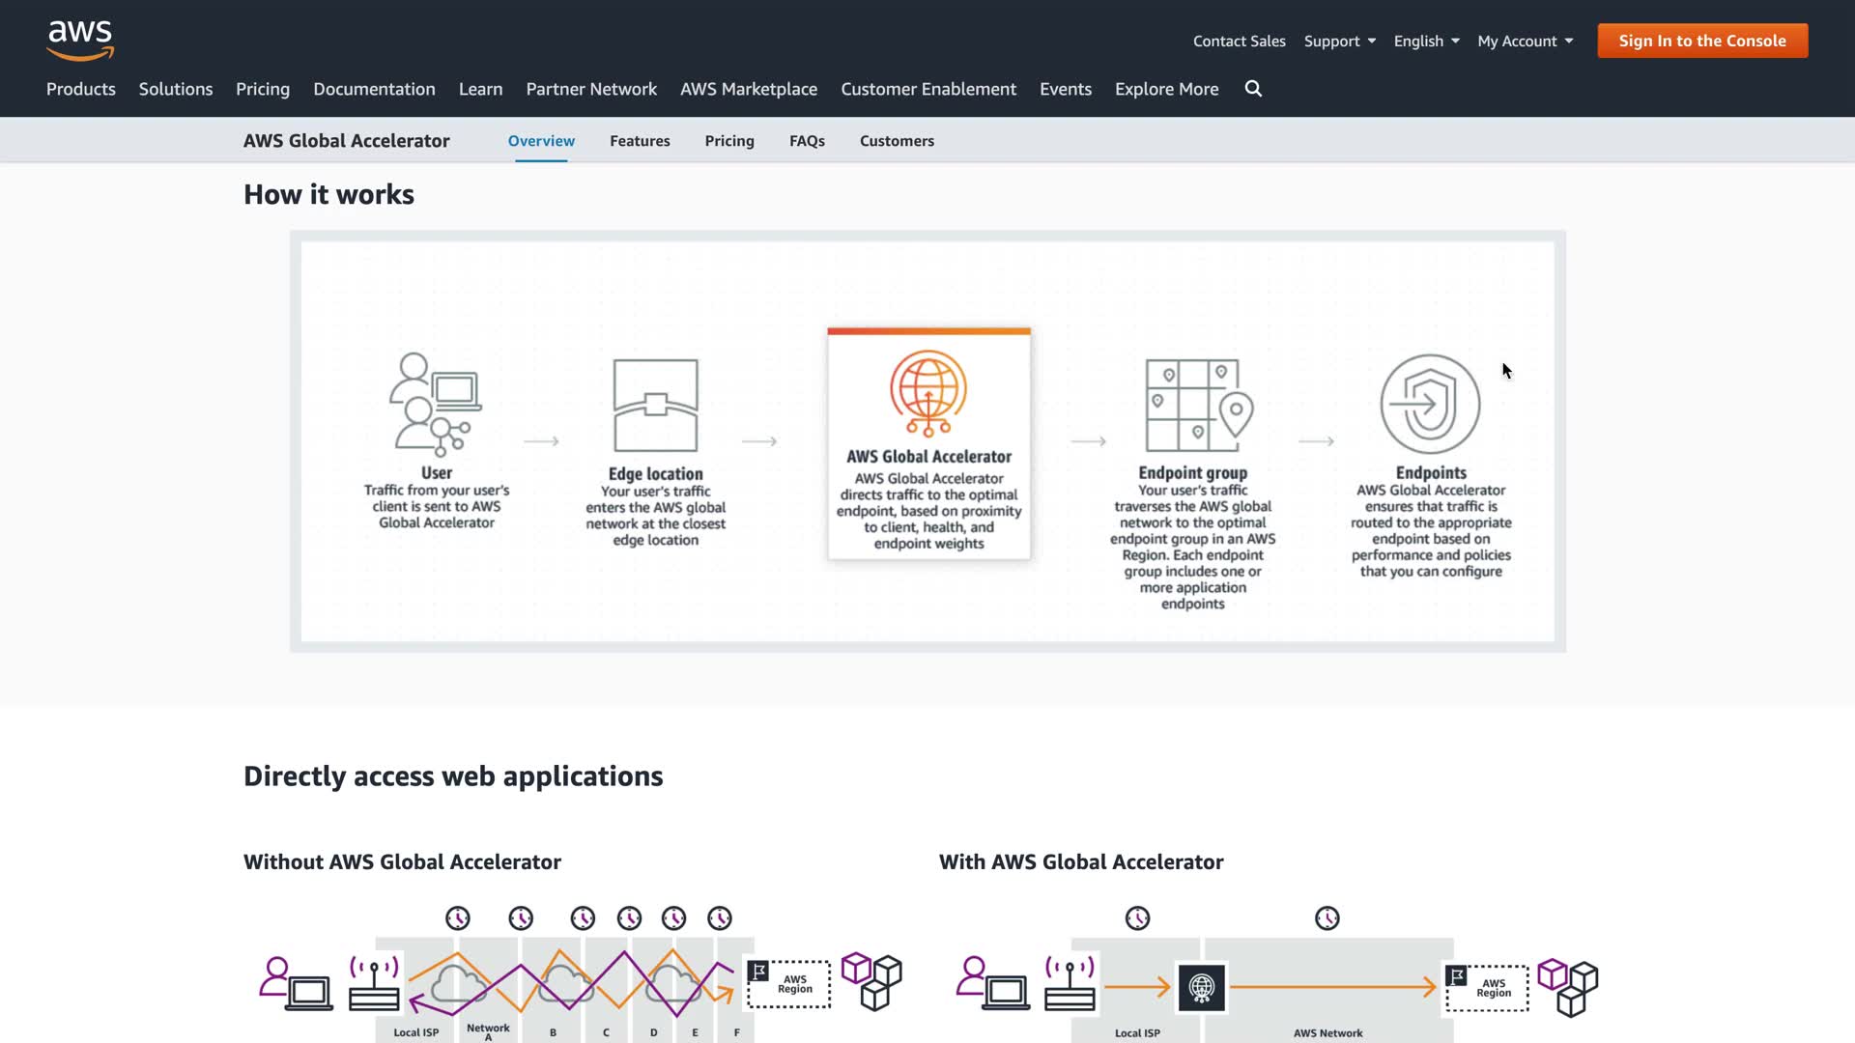Viewport: 1855px width, 1043px height.
Task: Select the Customers tab
Action: (x=897, y=141)
